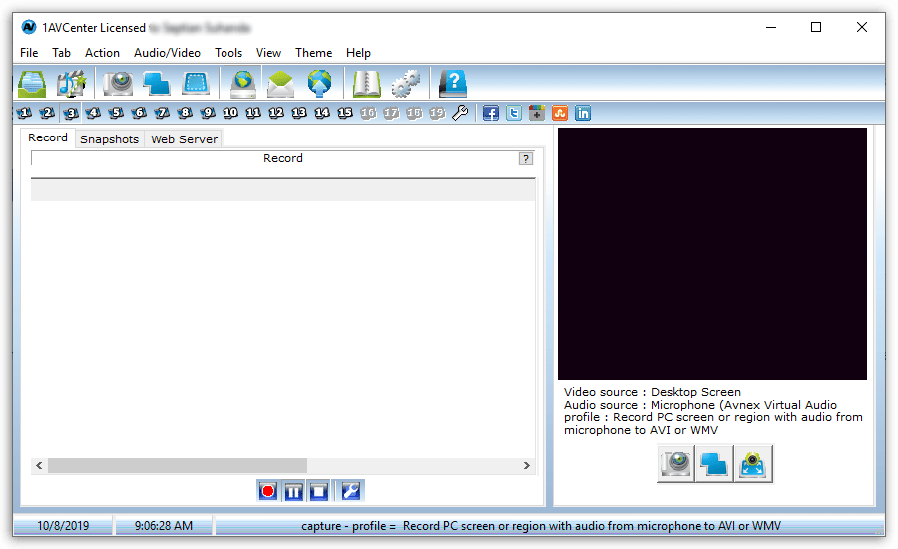Open the Audio/Video menu
Screen dimensions: 898x549
[167, 53]
